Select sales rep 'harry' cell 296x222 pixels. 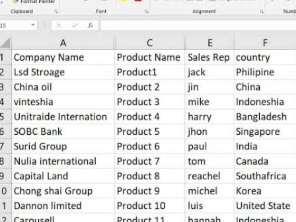tap(210, 117)
